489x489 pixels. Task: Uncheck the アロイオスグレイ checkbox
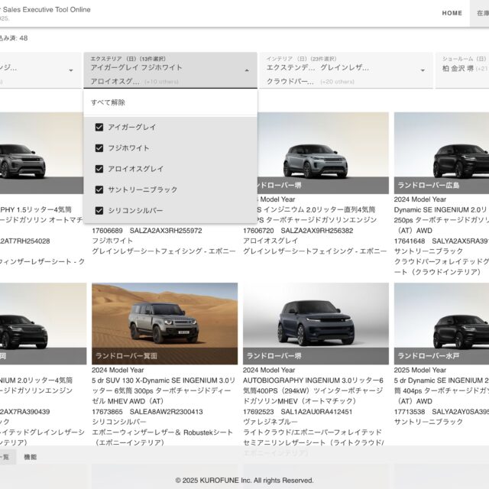click(99, 169)
